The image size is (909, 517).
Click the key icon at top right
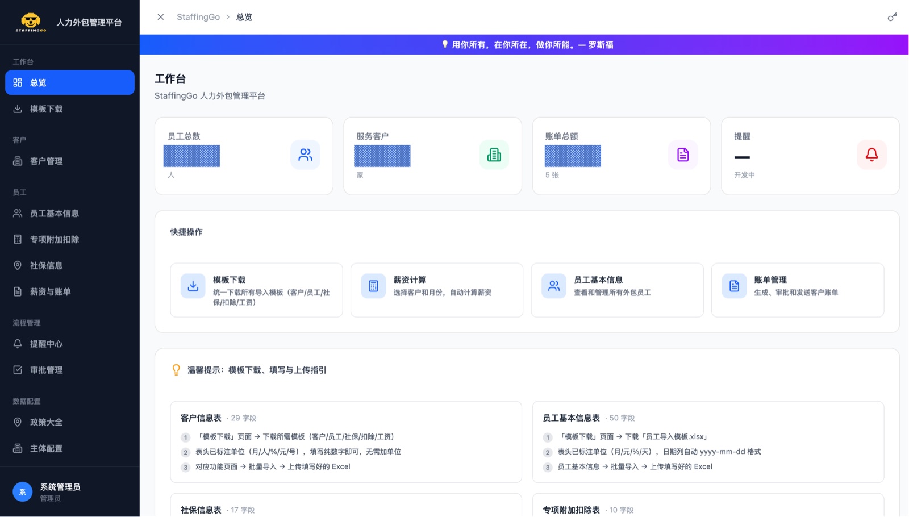893,17
